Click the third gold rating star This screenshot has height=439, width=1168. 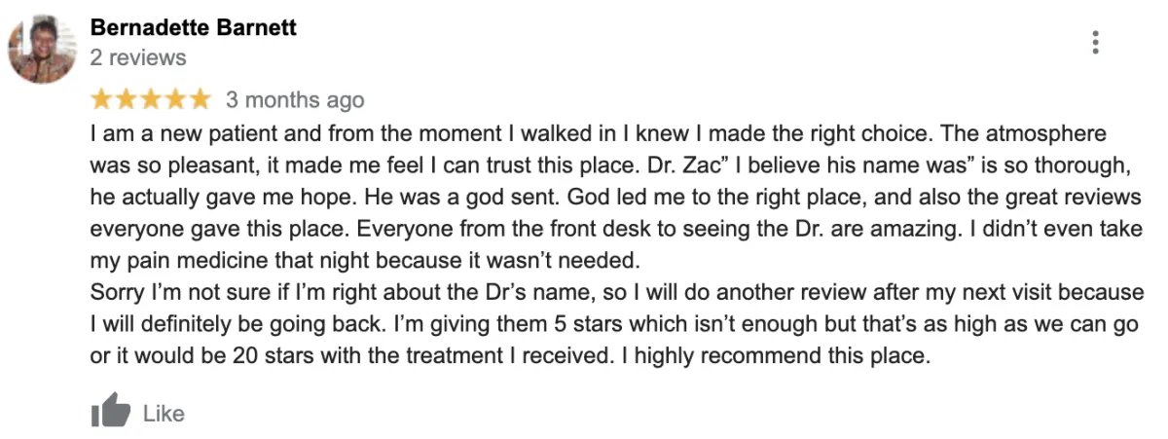click(150, 99)
